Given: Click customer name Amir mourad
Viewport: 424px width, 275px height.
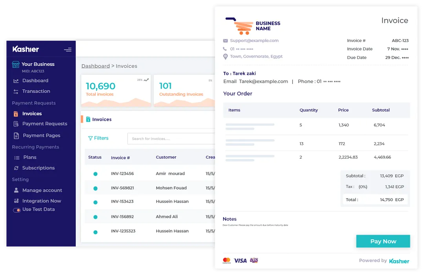Looking at the screenshot, I should (x=170, y=174).
